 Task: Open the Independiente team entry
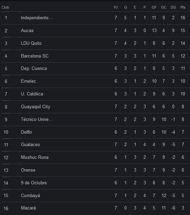click(37, 18)
